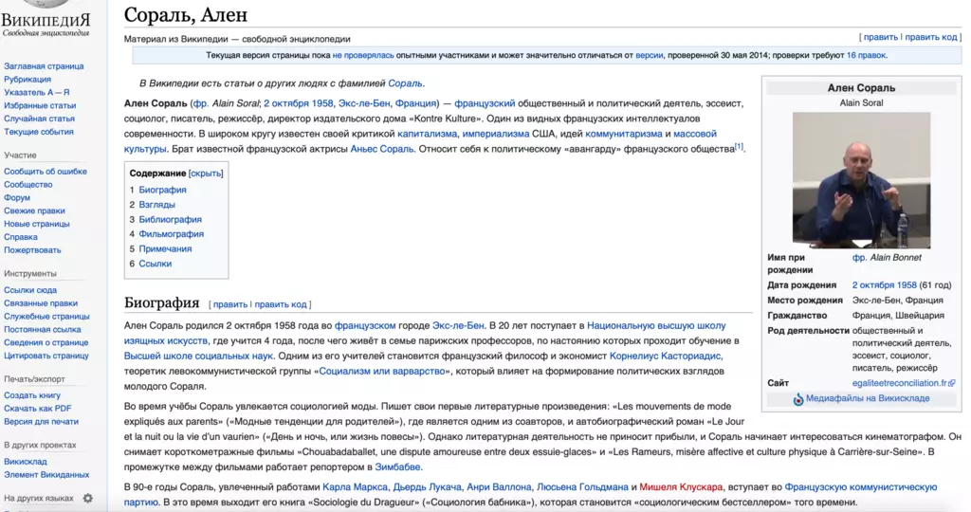Click the top-right править edit tab
The width and height of the screenshot is (971, 512).
880,37
